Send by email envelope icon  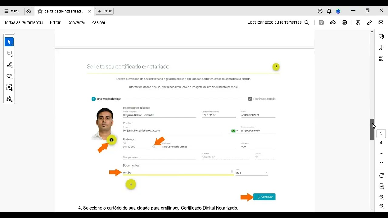tap(381, 22)
